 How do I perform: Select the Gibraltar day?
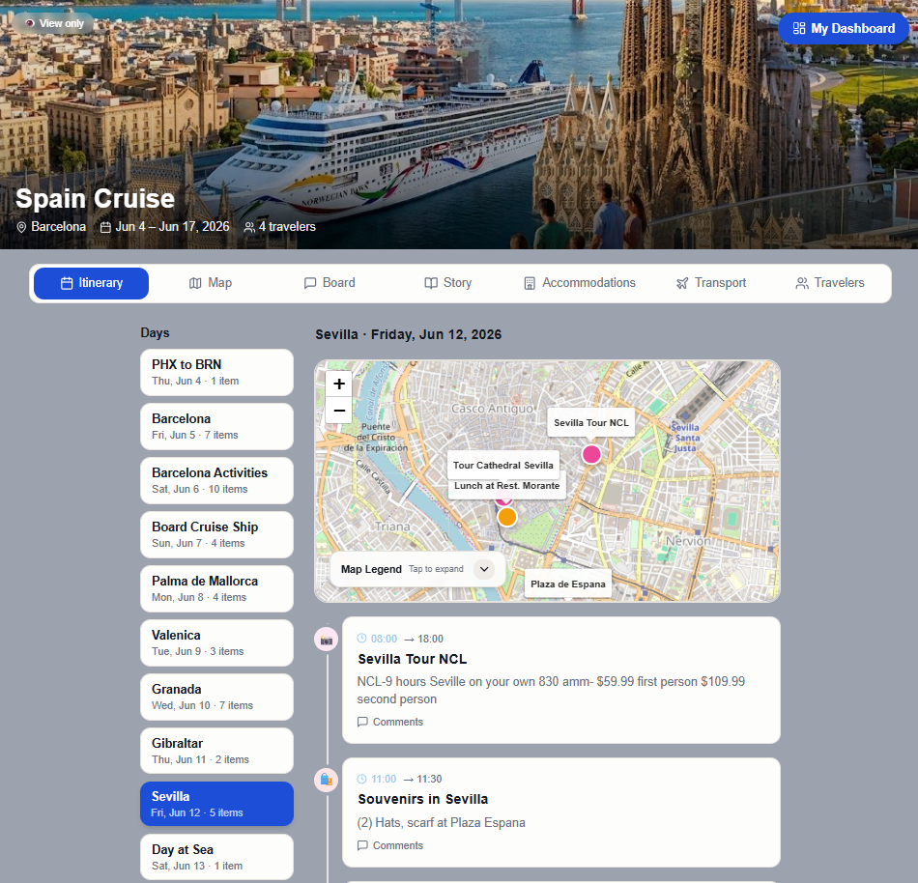click(x=216, y=751)
